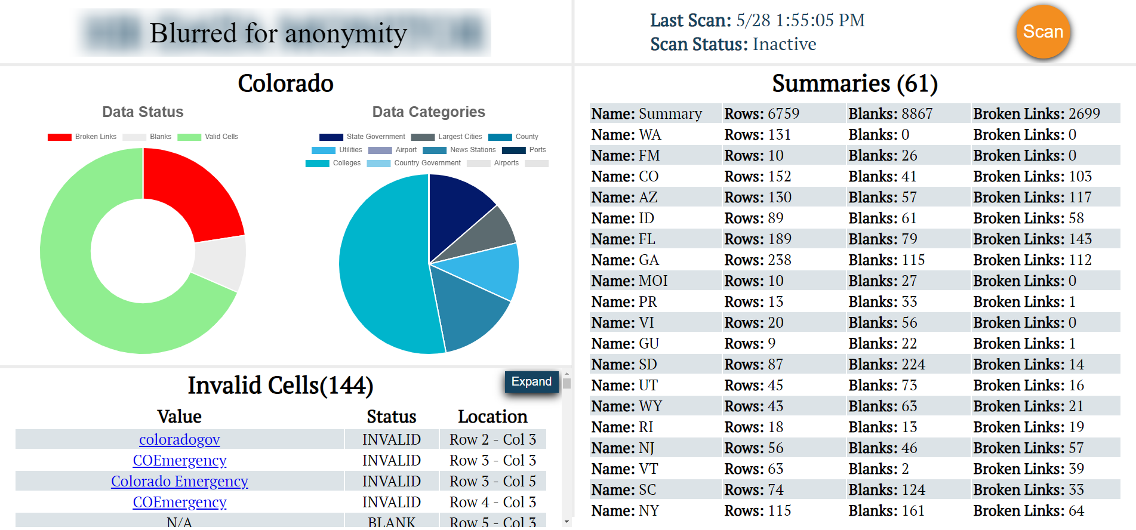1136x530 pixels.
Task: Toggle Blanks in the Data Status legend
Action: tap(147, 137)
